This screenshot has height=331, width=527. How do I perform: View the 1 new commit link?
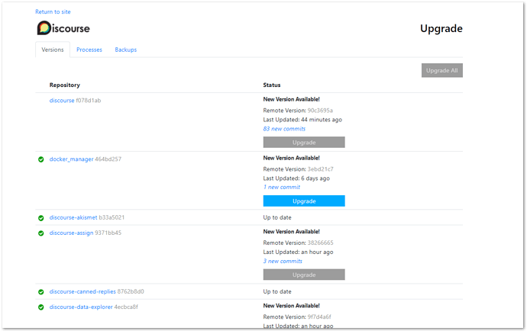pyautogui.click(x=282, y=188)
